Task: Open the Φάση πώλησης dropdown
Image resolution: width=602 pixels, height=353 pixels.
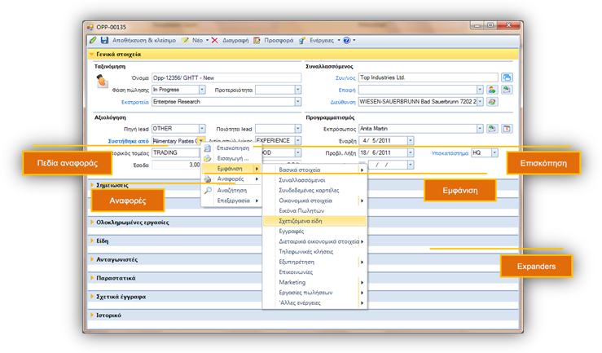Action: [x=202, y=90]
